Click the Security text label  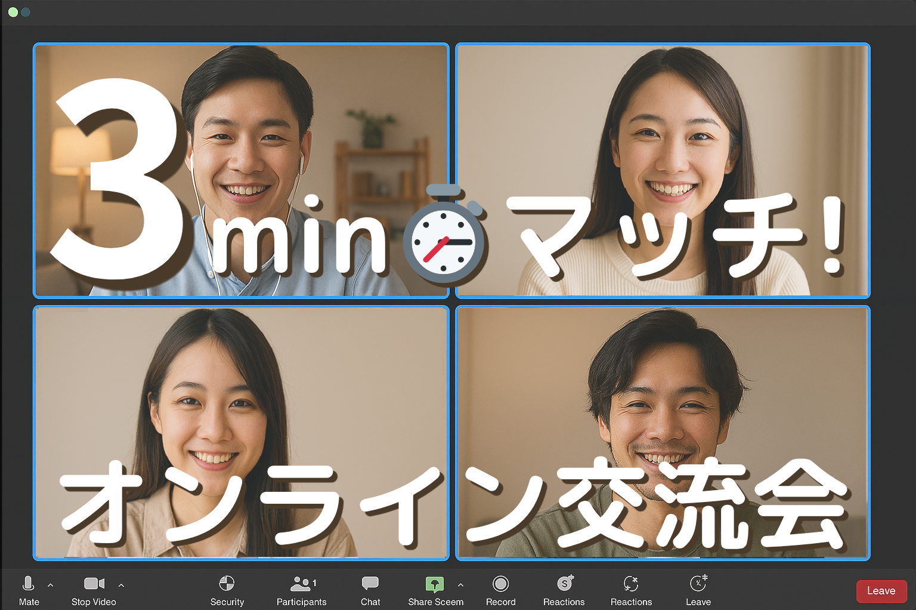[227, 602]
